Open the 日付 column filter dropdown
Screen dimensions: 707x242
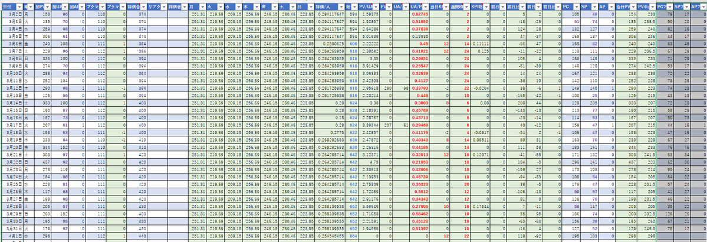(19, 7)
